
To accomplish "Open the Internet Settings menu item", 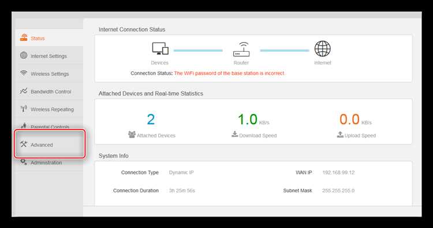I will 49,56.
